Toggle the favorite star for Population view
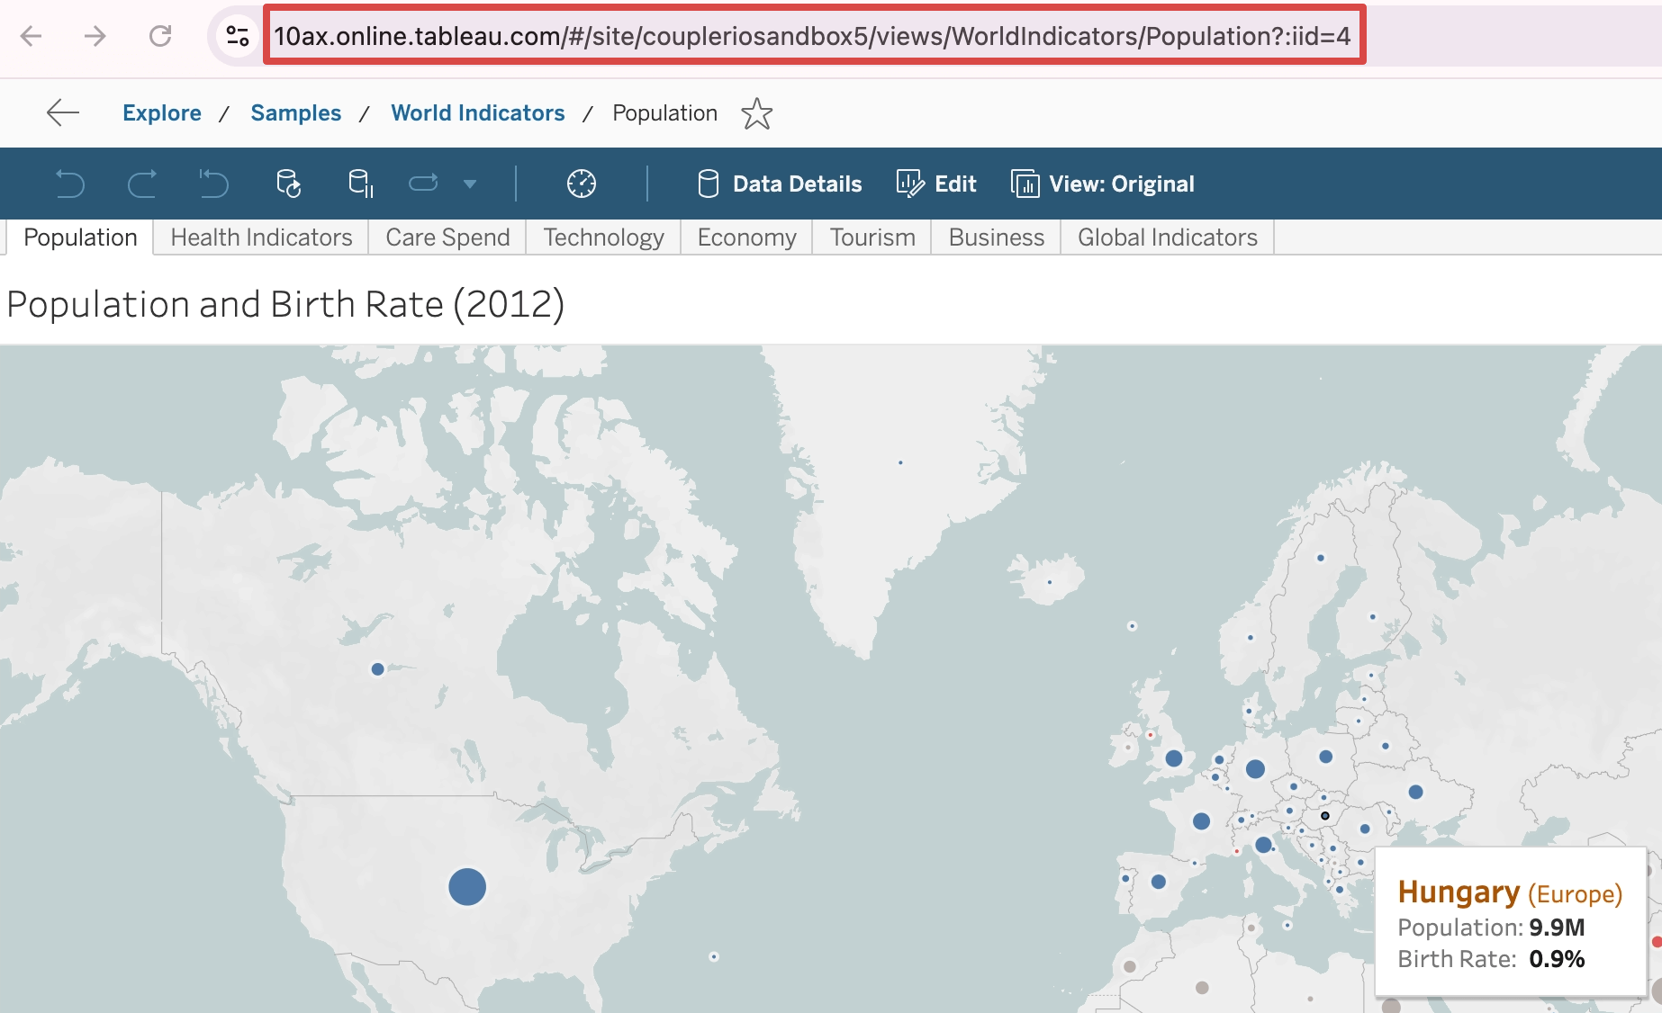This screenshot has height=1013, width=1662. pyautogui.click(x=758, y=113)
